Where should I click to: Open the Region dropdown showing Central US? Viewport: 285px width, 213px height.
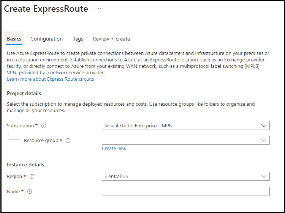(x=185, y=177)
